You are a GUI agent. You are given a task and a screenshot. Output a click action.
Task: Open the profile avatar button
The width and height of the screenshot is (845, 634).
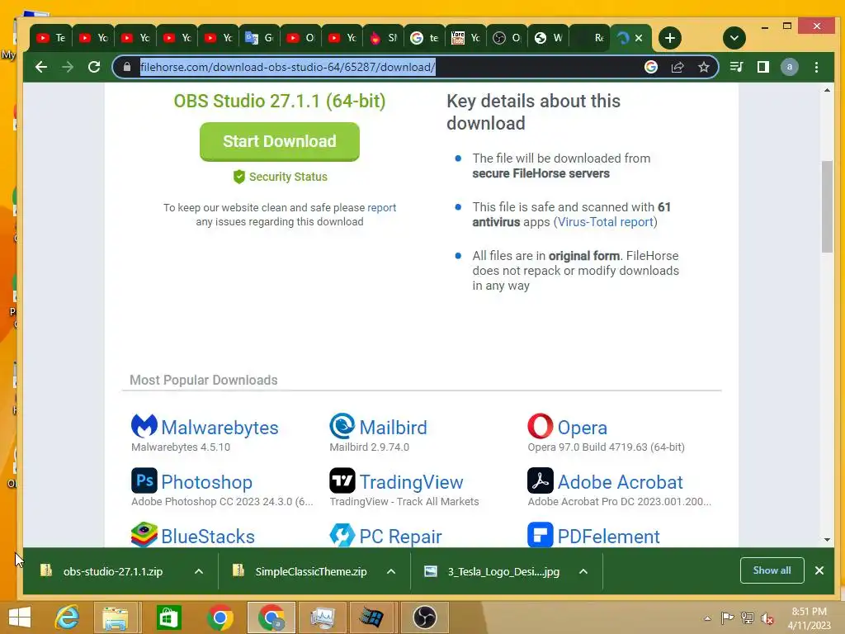790,67
